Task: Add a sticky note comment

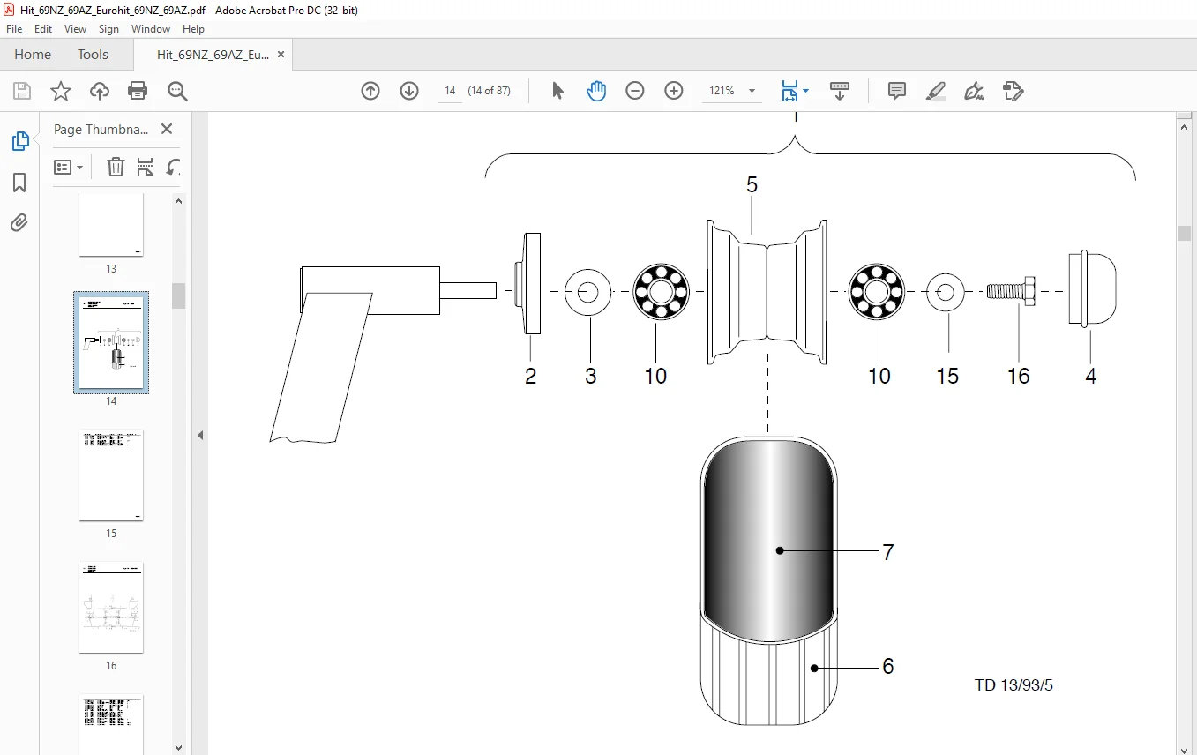Action: coord(897,91)
